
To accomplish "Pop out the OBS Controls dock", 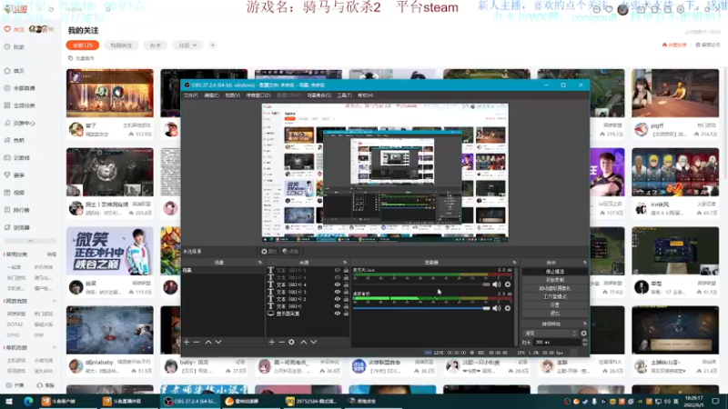I will point(584,263).
